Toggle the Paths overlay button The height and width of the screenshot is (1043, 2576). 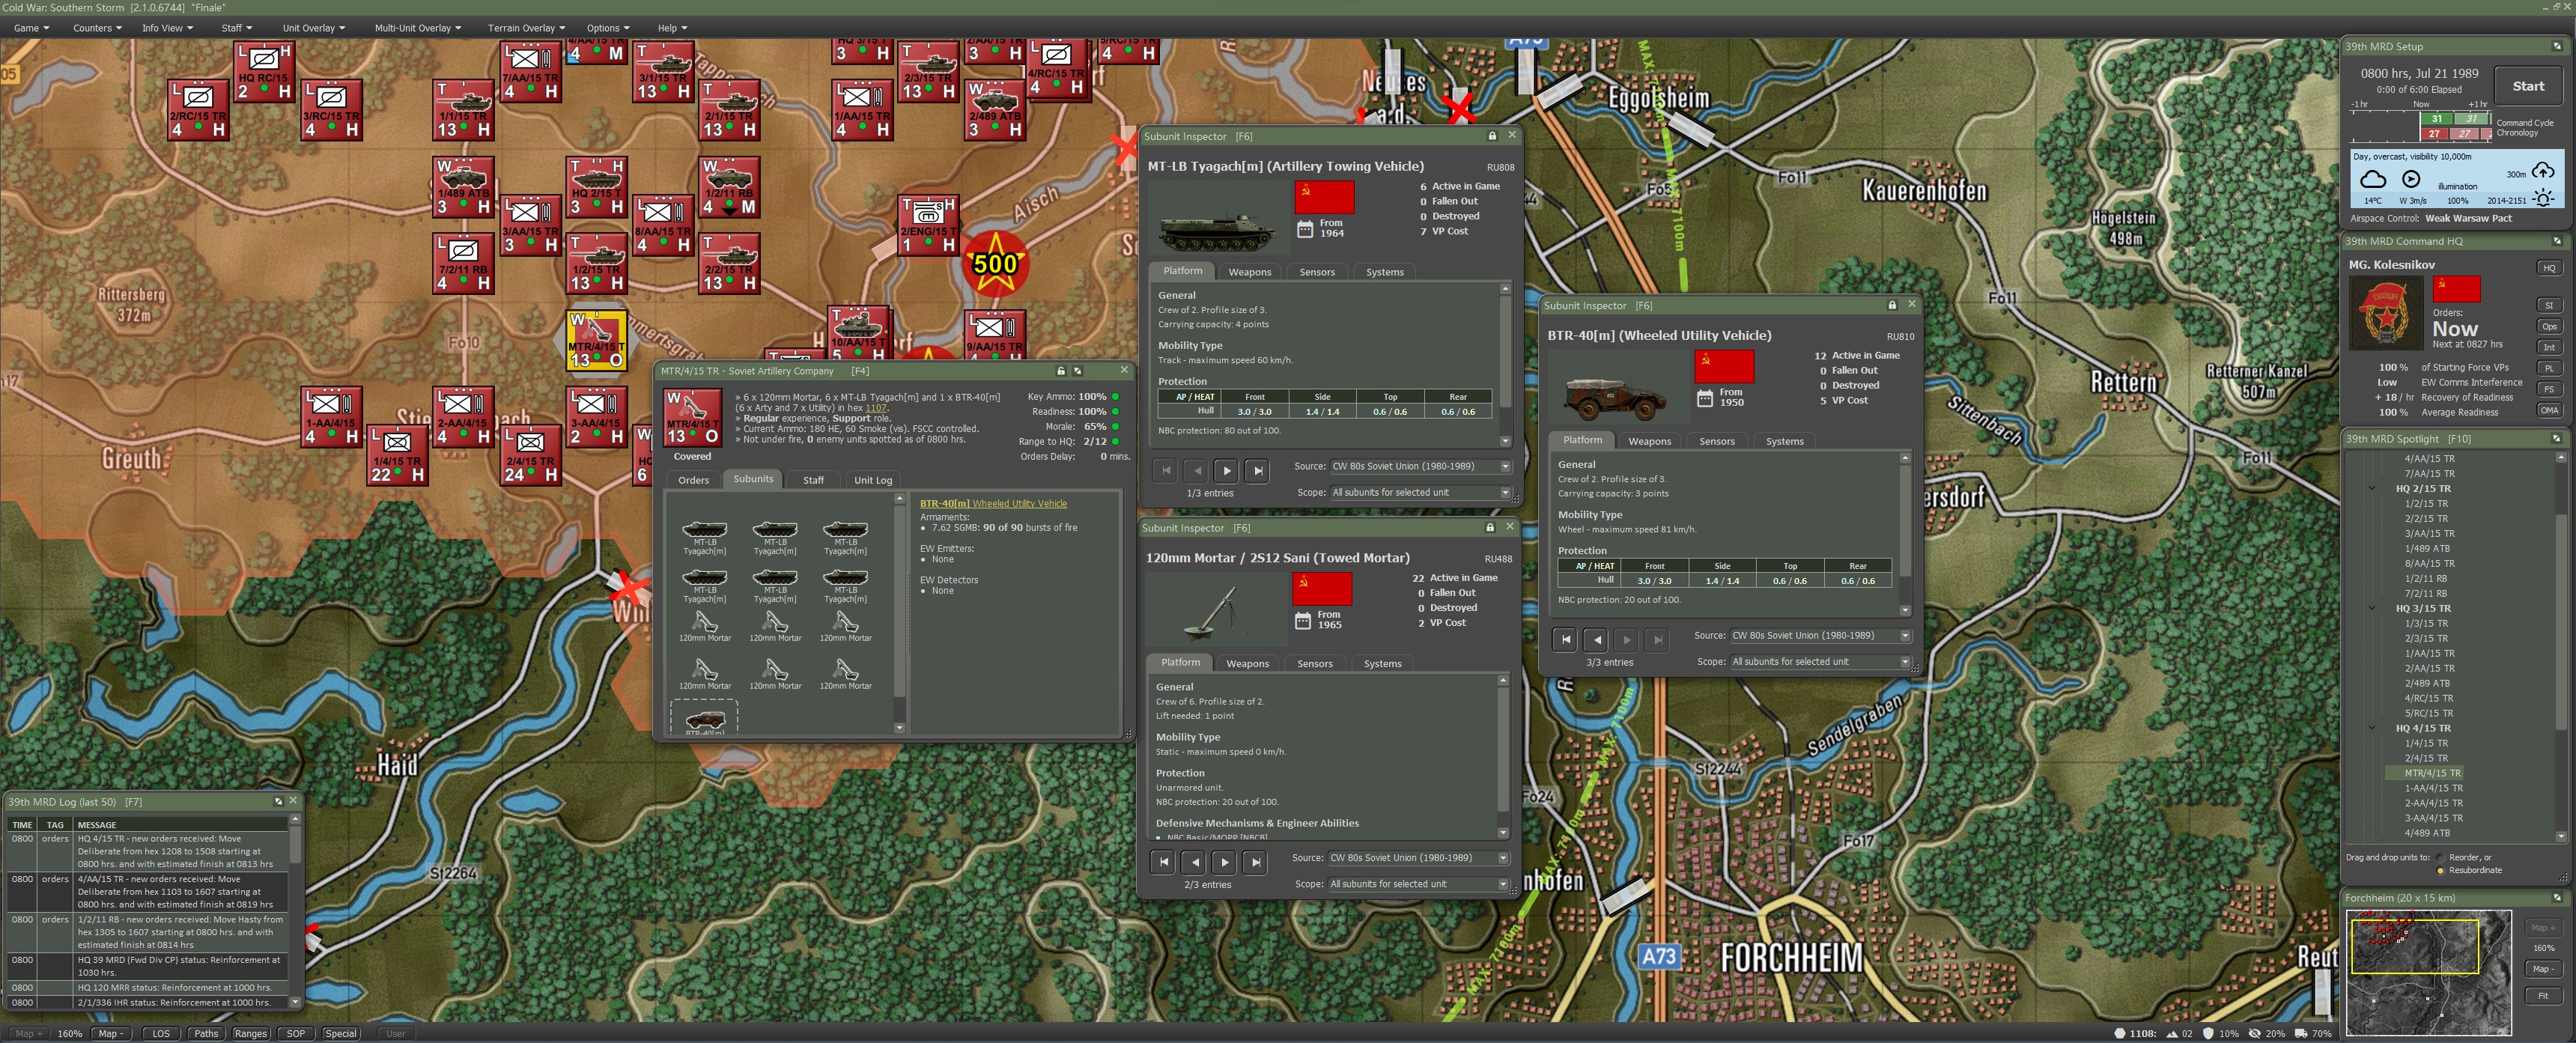tap(206, 1034)
